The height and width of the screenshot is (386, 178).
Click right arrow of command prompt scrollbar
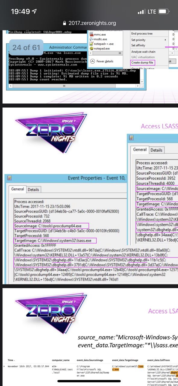(137, 86)
